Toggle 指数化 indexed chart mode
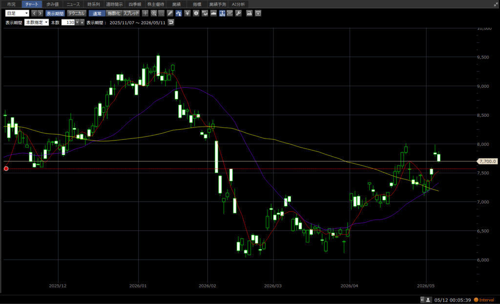The image size is (500, 304). [114, 13]
